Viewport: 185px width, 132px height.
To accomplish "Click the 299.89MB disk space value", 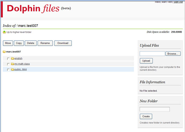I will [177, 32].
